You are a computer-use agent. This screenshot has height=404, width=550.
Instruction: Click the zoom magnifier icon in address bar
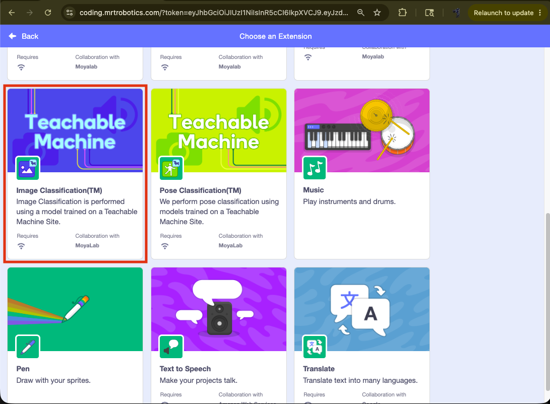click(360, 13)
